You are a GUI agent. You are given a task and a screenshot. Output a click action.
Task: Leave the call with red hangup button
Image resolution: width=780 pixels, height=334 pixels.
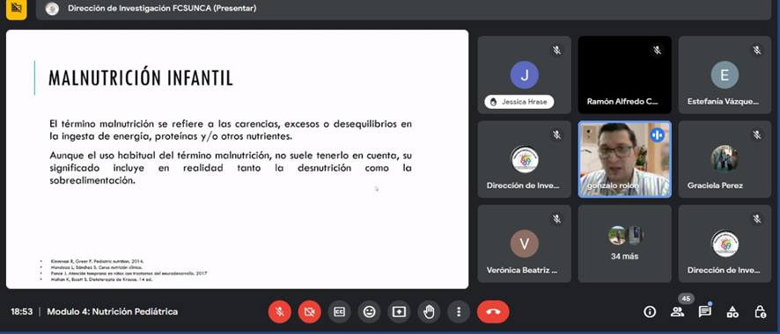(x=493, y=312)
